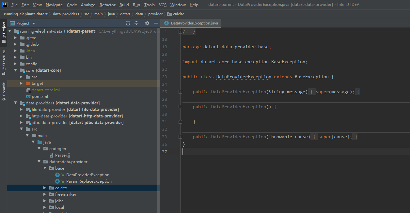Collapse all nodes in Project panel
410x213 pixels.
(136, 23)
